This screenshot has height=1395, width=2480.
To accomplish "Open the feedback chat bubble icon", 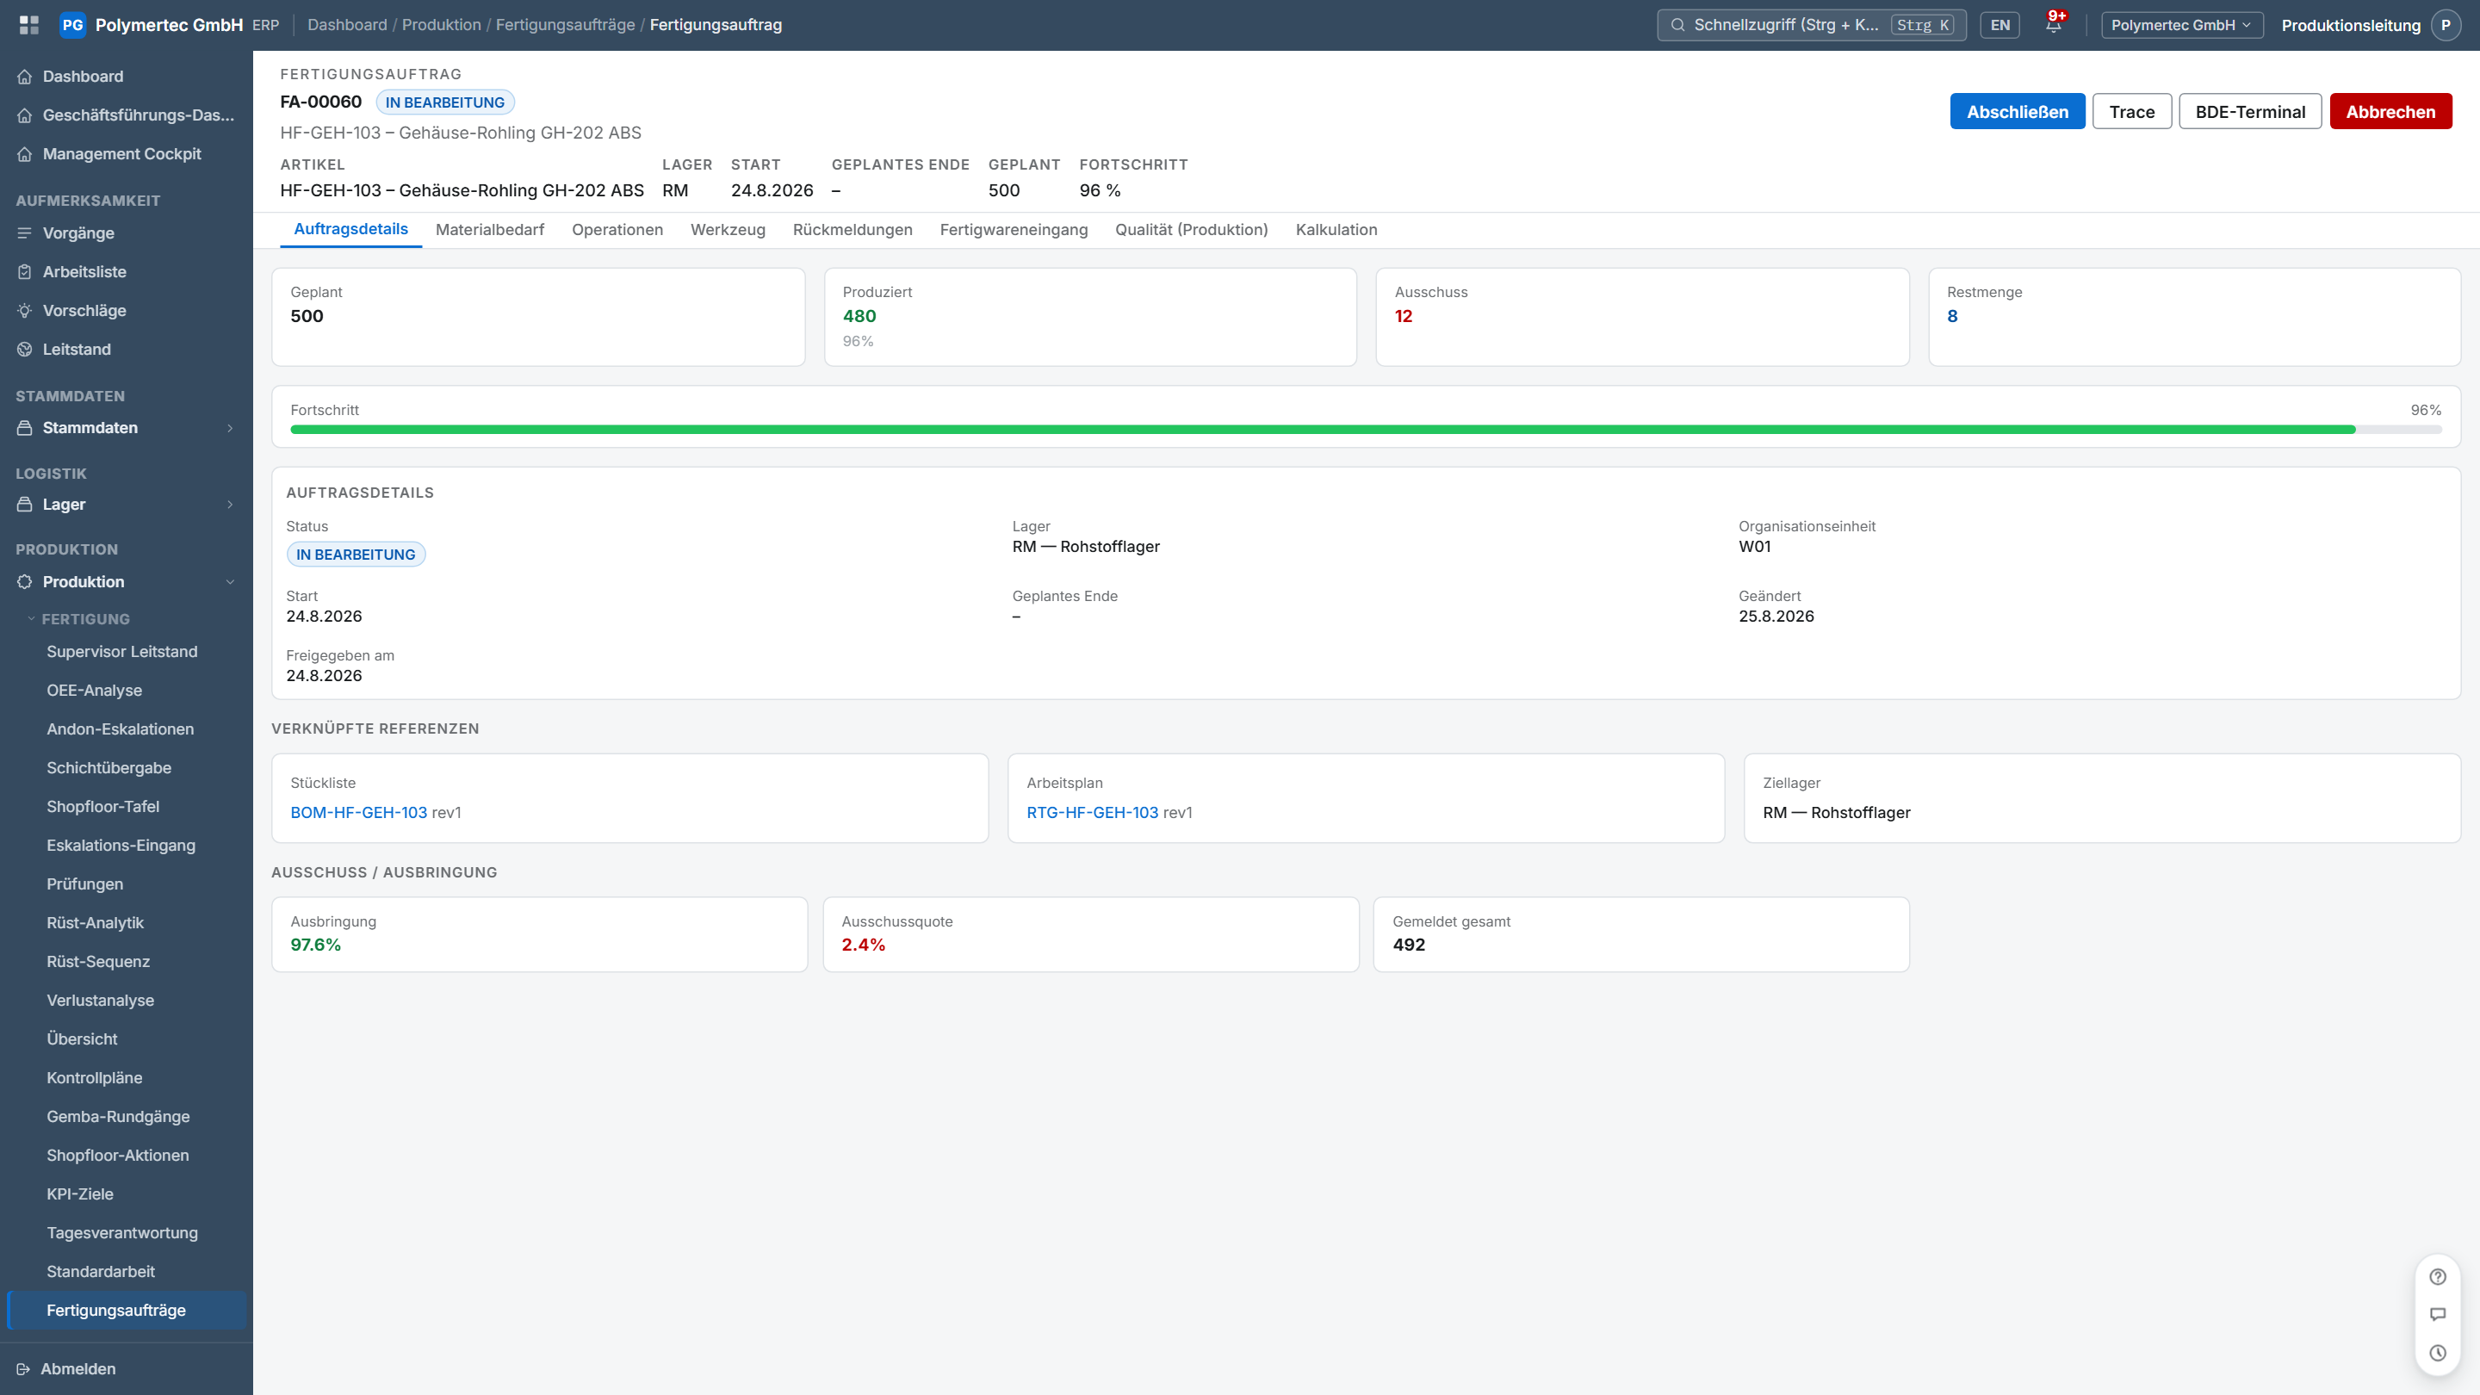I will coord(2438,1314).
